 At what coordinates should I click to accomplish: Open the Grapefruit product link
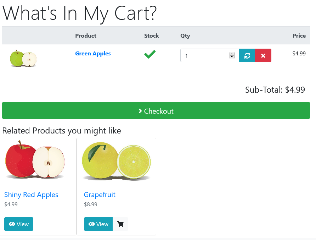click(100, 195)
